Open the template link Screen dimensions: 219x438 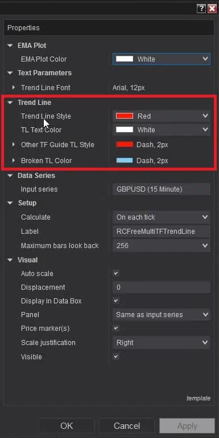[x=199, y=398]
